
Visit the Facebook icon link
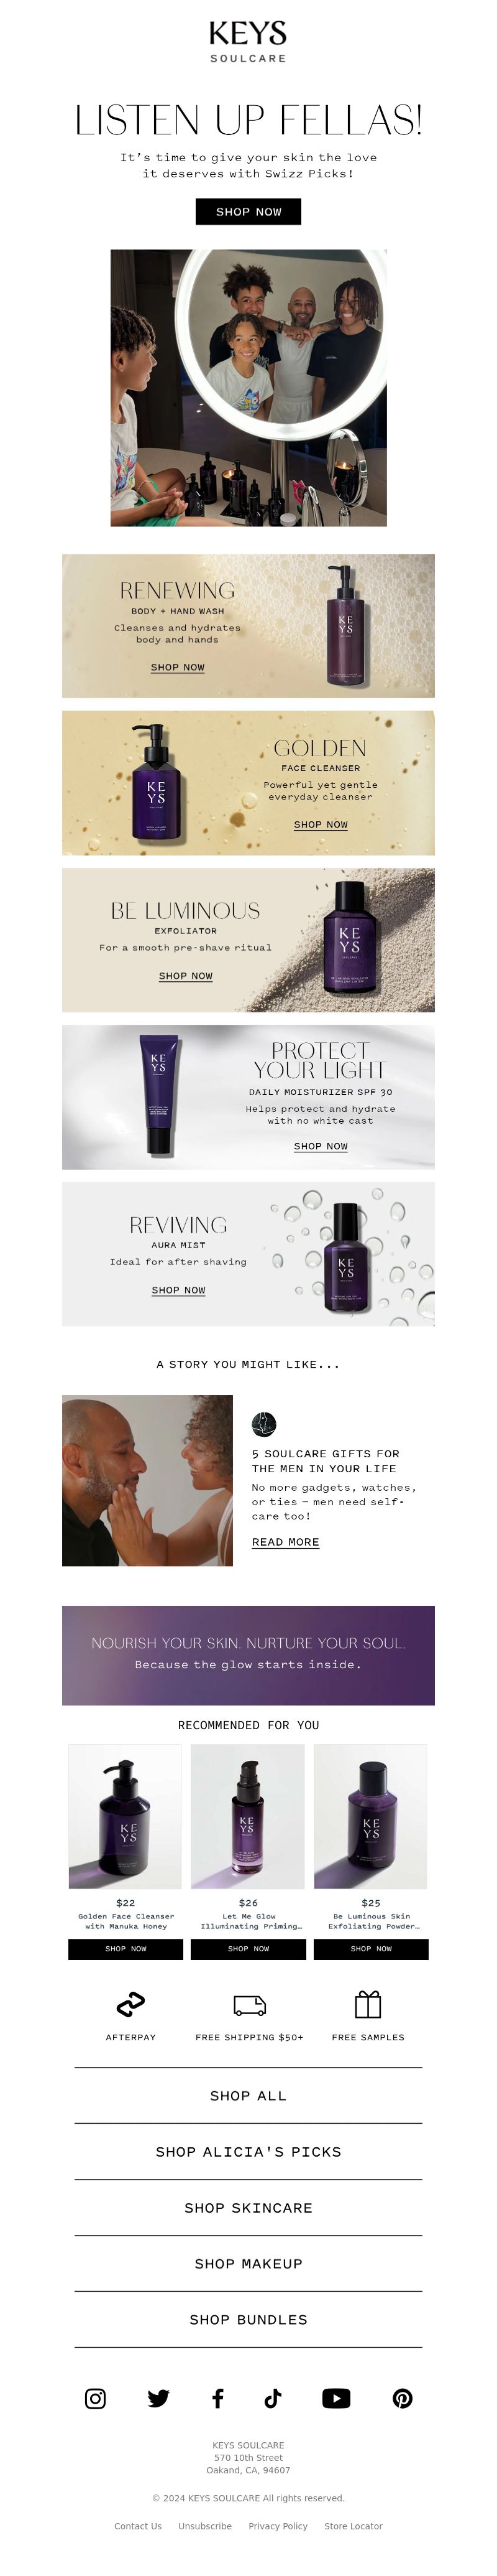click(x=217, y=2398)
